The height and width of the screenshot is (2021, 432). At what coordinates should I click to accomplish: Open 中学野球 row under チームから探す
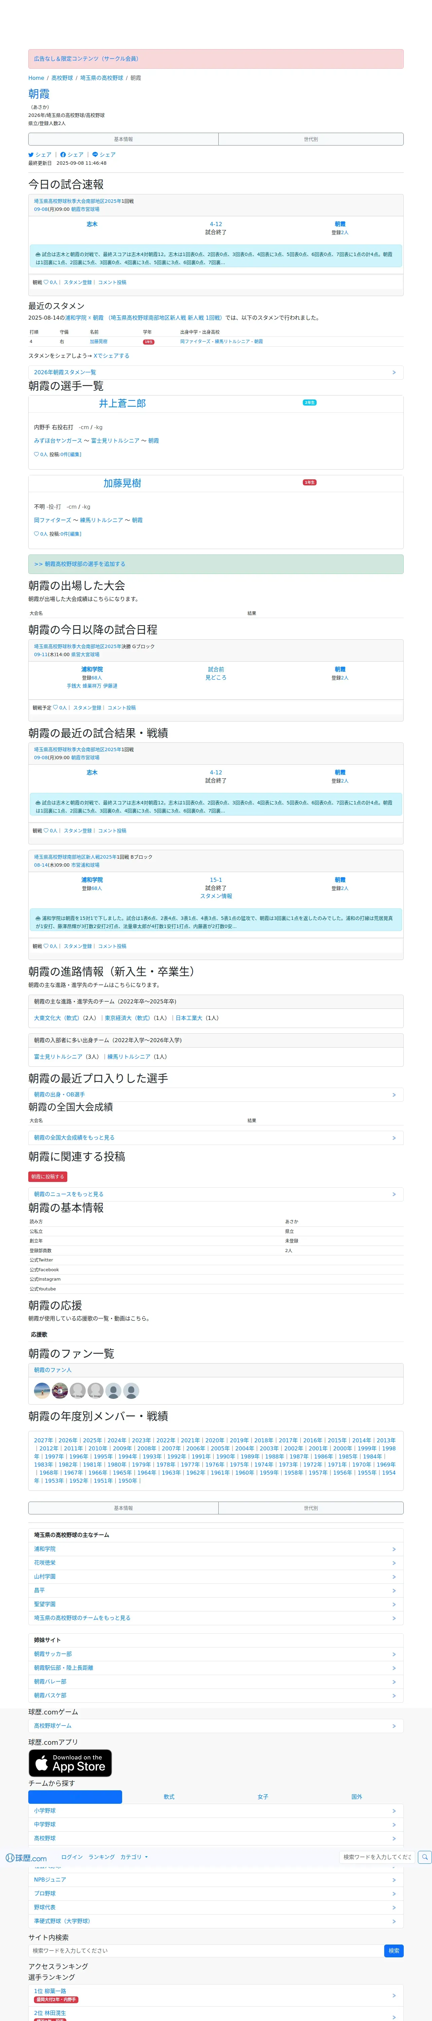216,1825
